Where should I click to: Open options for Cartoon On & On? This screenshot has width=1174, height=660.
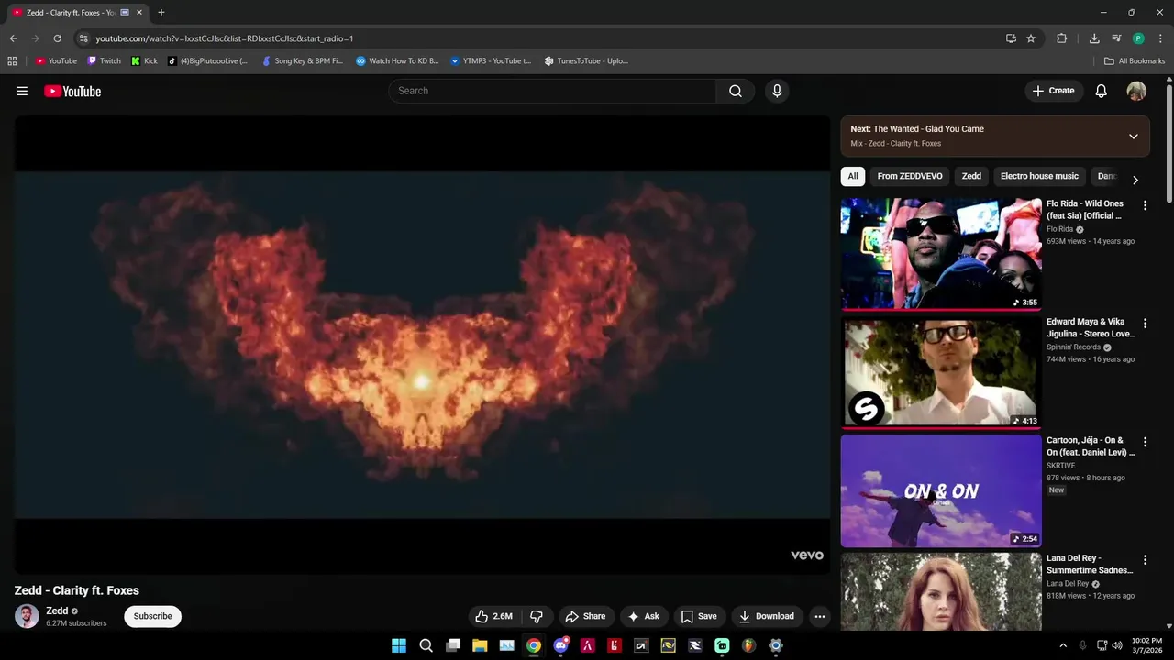(x=1145, y=442)
